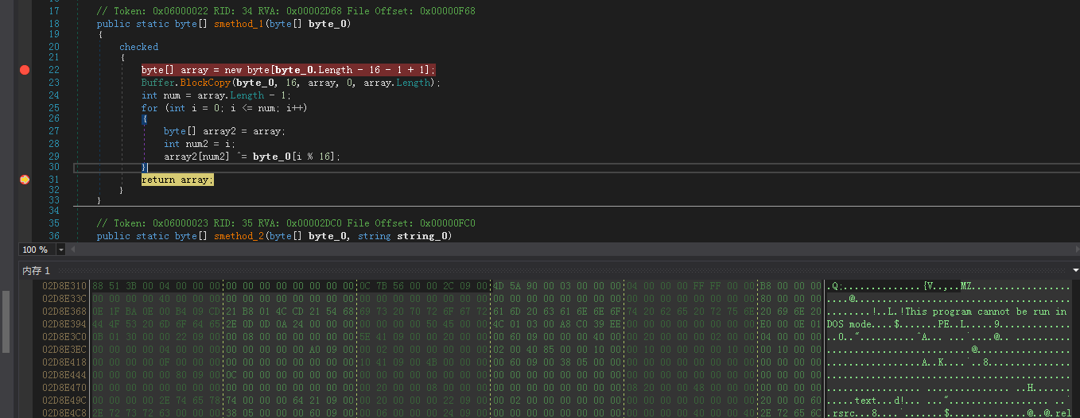
Task: Click memory address 02D8E310 row
Action: coord(64,286)
